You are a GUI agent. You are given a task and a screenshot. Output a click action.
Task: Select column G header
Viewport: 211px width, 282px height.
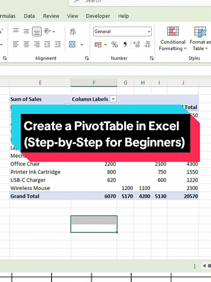(x=125, y=83)
